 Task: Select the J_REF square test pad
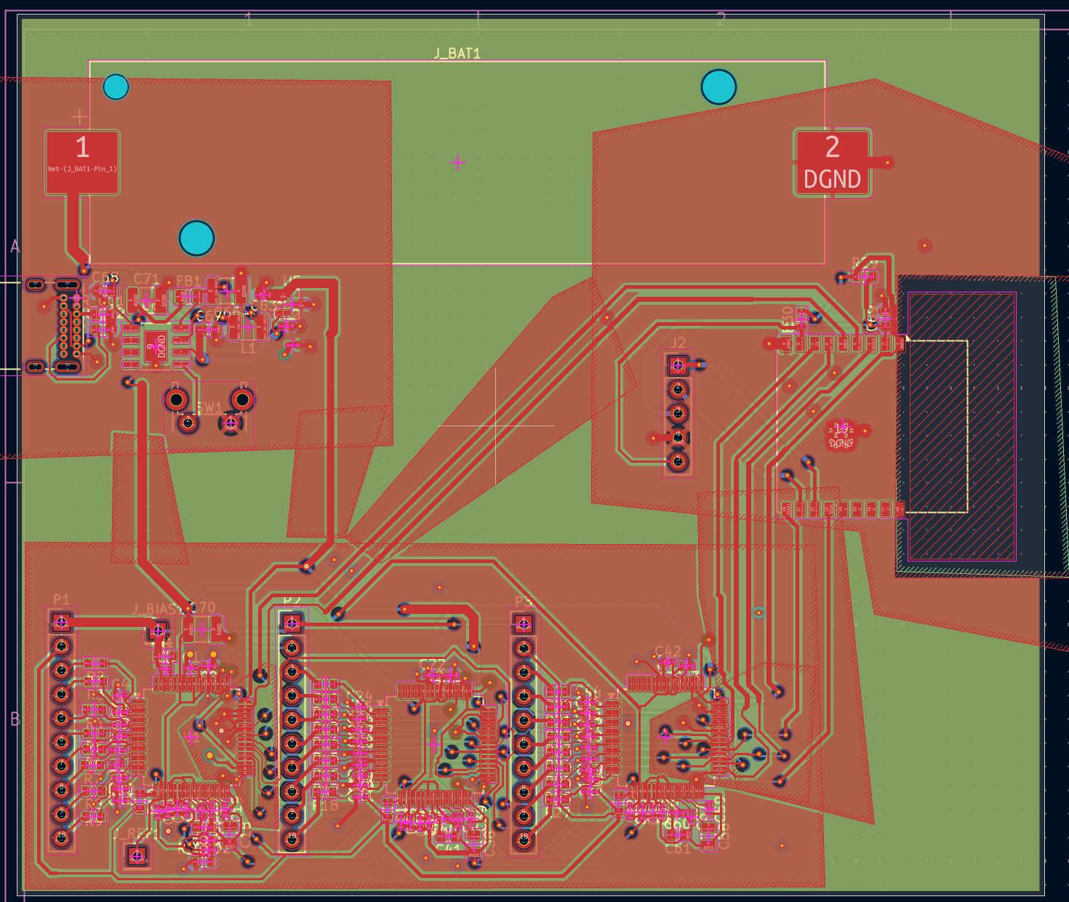click(137, 856)
